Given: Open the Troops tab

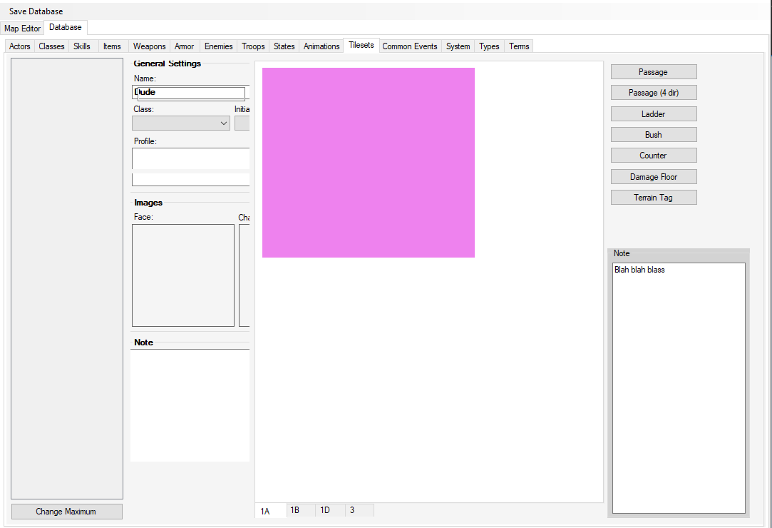Looking at the screenshot, I should (x=253, y=46).
